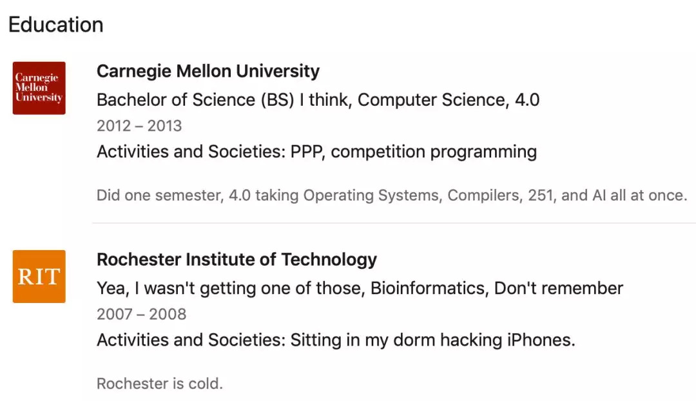Click the divider line between school entries
The image size is (696, 401).
(x=393, y=223)
